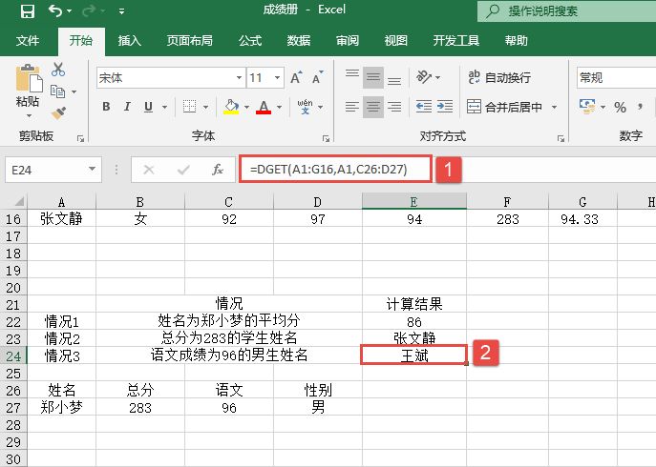Screen dimensions: 656x467
Task: Click the Align Left icon
Action: pos(351,107)
